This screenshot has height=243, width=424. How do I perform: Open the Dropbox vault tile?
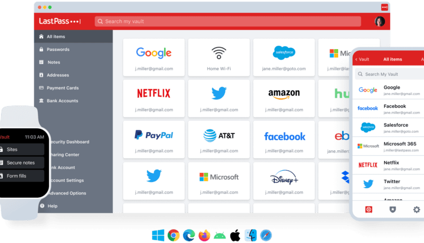pos(334,181)
